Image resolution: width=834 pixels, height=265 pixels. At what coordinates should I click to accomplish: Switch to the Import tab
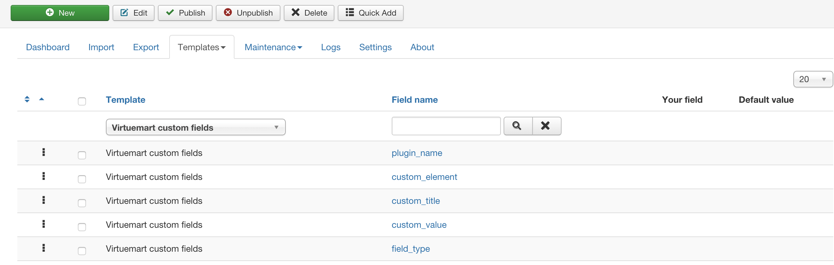101,47
